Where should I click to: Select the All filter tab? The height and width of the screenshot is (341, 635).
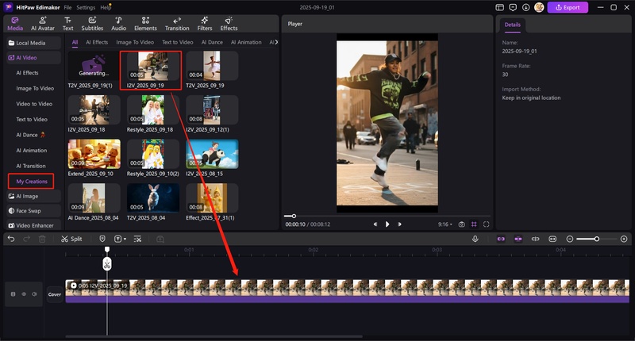[75, 42]
